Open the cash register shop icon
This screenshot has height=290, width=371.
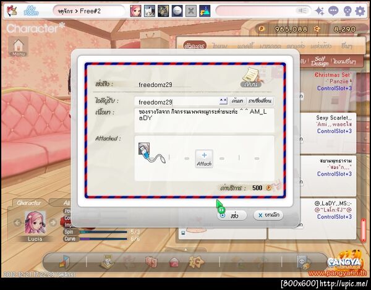pos(106,262)
